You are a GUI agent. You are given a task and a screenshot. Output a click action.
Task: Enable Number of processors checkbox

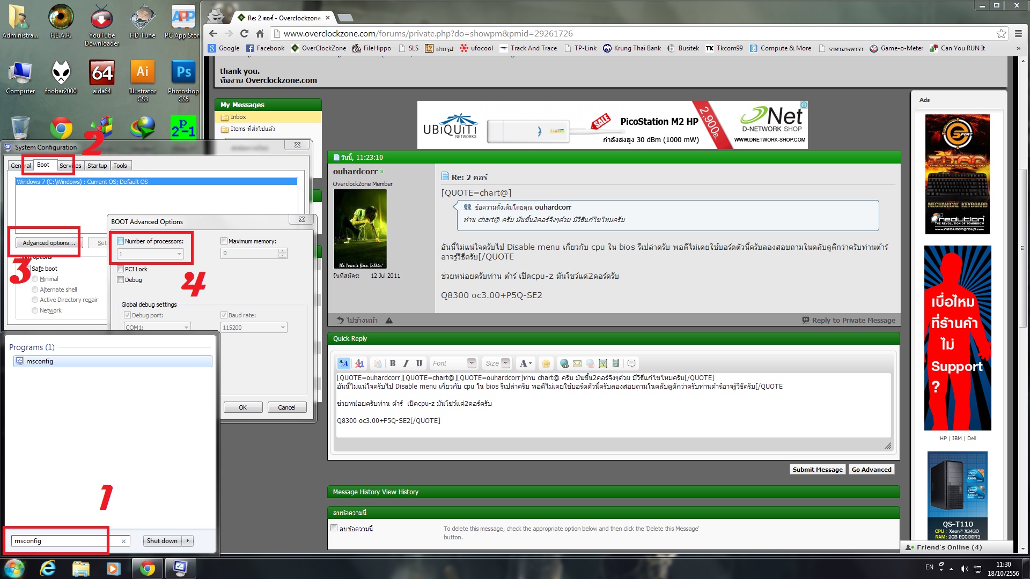coord(121,241)
